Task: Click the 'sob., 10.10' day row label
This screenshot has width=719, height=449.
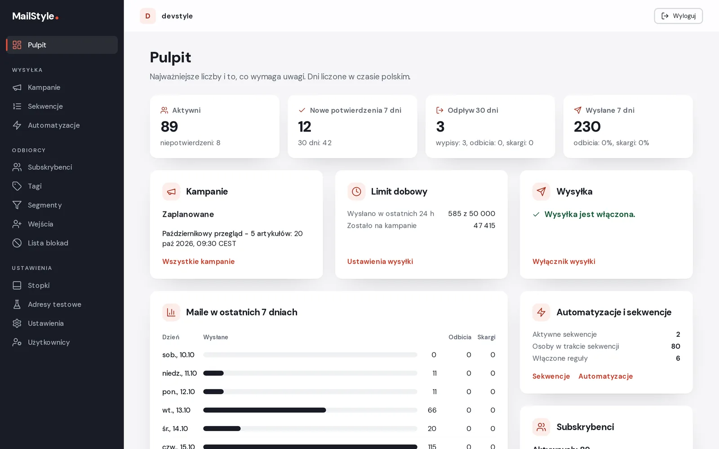Action: [178, 355]
